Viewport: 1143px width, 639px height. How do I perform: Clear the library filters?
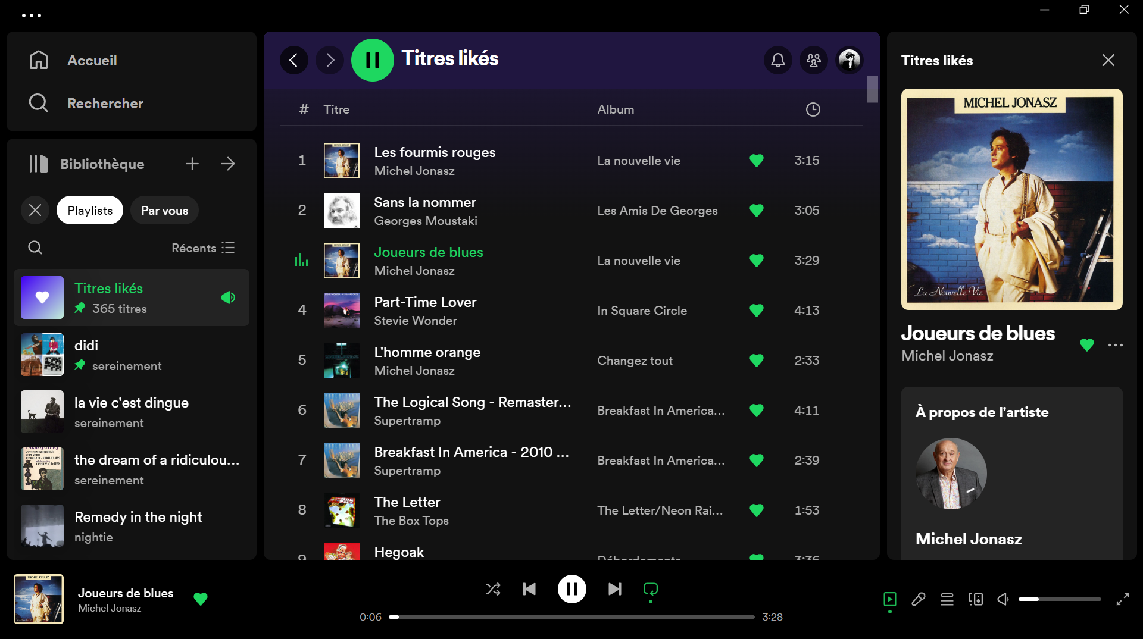(35, 210)
